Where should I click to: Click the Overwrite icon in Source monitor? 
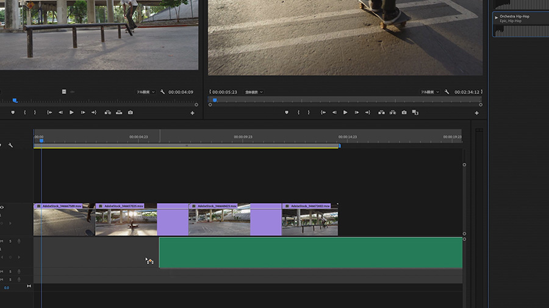pyautogui.click(x=119, y=113)
